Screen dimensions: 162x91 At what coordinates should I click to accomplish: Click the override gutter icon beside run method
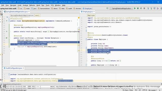click(x=7, y=38)
